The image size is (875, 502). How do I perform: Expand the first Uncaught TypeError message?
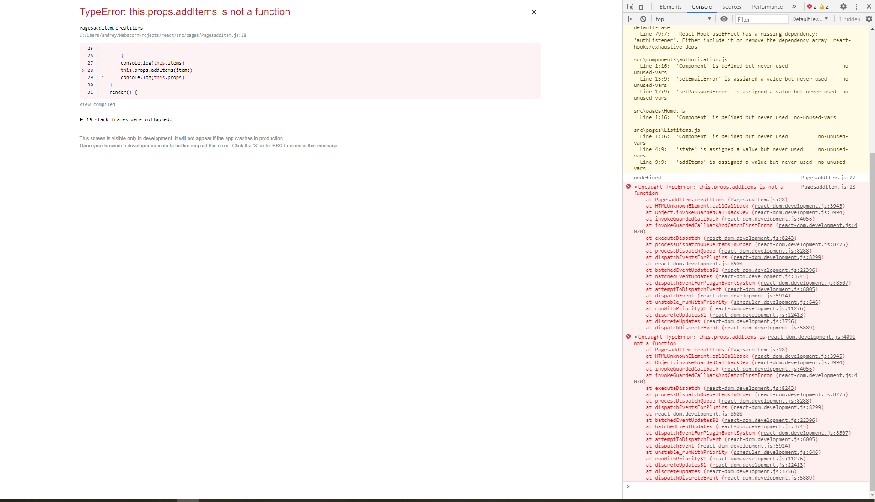[636, 187]
